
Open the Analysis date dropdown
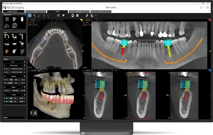(14, 11)
